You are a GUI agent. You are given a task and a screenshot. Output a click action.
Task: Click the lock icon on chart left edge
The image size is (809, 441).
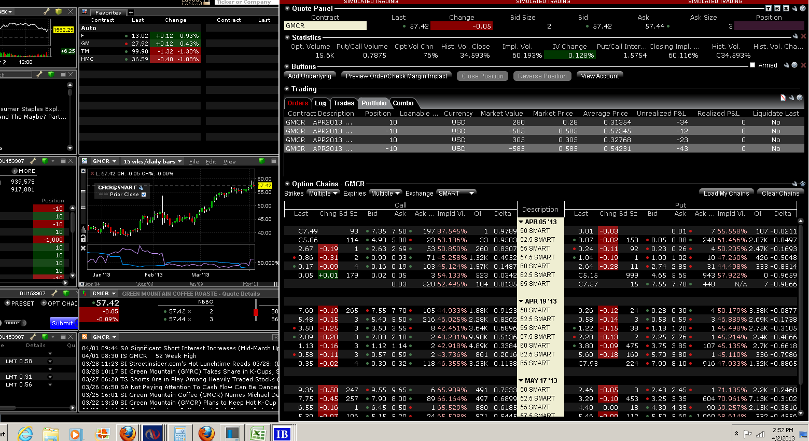pyautogui.click(x=83, y=238)
